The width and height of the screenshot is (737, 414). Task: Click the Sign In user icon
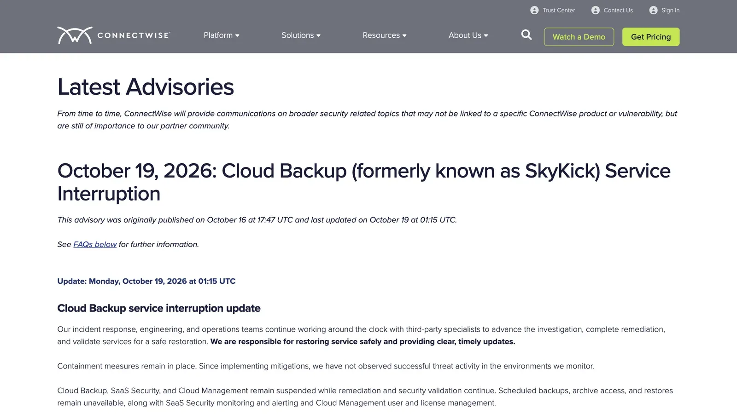[653, 10]
